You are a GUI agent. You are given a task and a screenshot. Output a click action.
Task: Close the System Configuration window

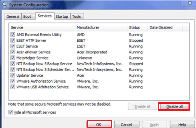tap(189, 3)
